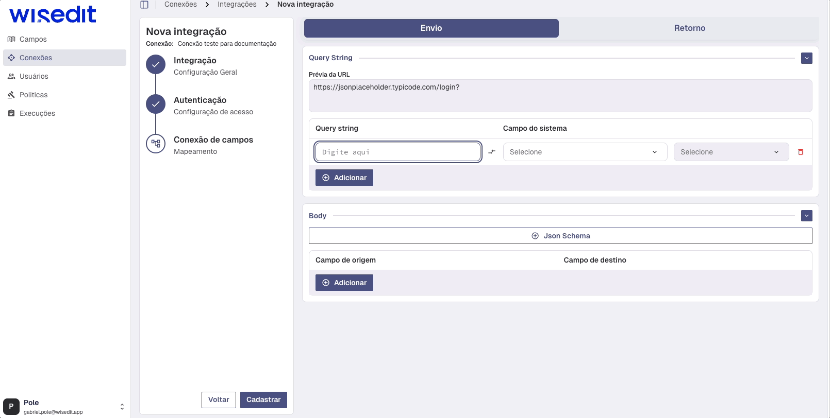Open the second Selecione dropdown
The image size is (830, 418).
pyautogui.click(x=731, y=152)
